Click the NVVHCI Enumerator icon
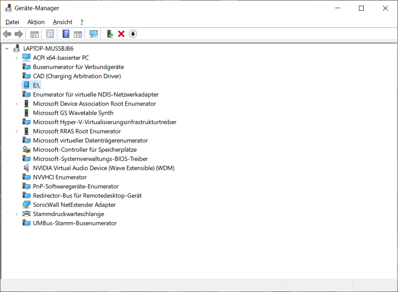The height and width of the screenshot is (292, 398). pos(27,177)
